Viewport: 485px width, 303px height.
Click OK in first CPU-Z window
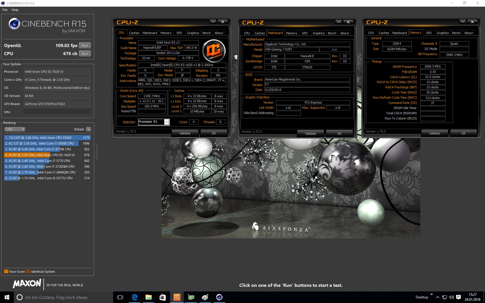point(214,133)
